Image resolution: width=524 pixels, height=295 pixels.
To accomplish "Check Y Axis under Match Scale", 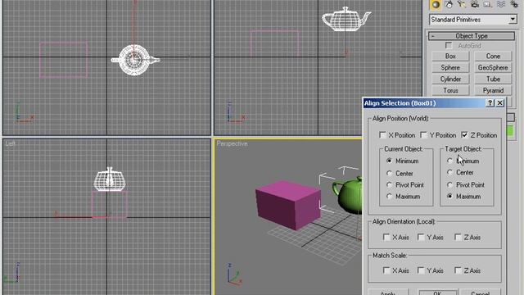I will (421, 270).
